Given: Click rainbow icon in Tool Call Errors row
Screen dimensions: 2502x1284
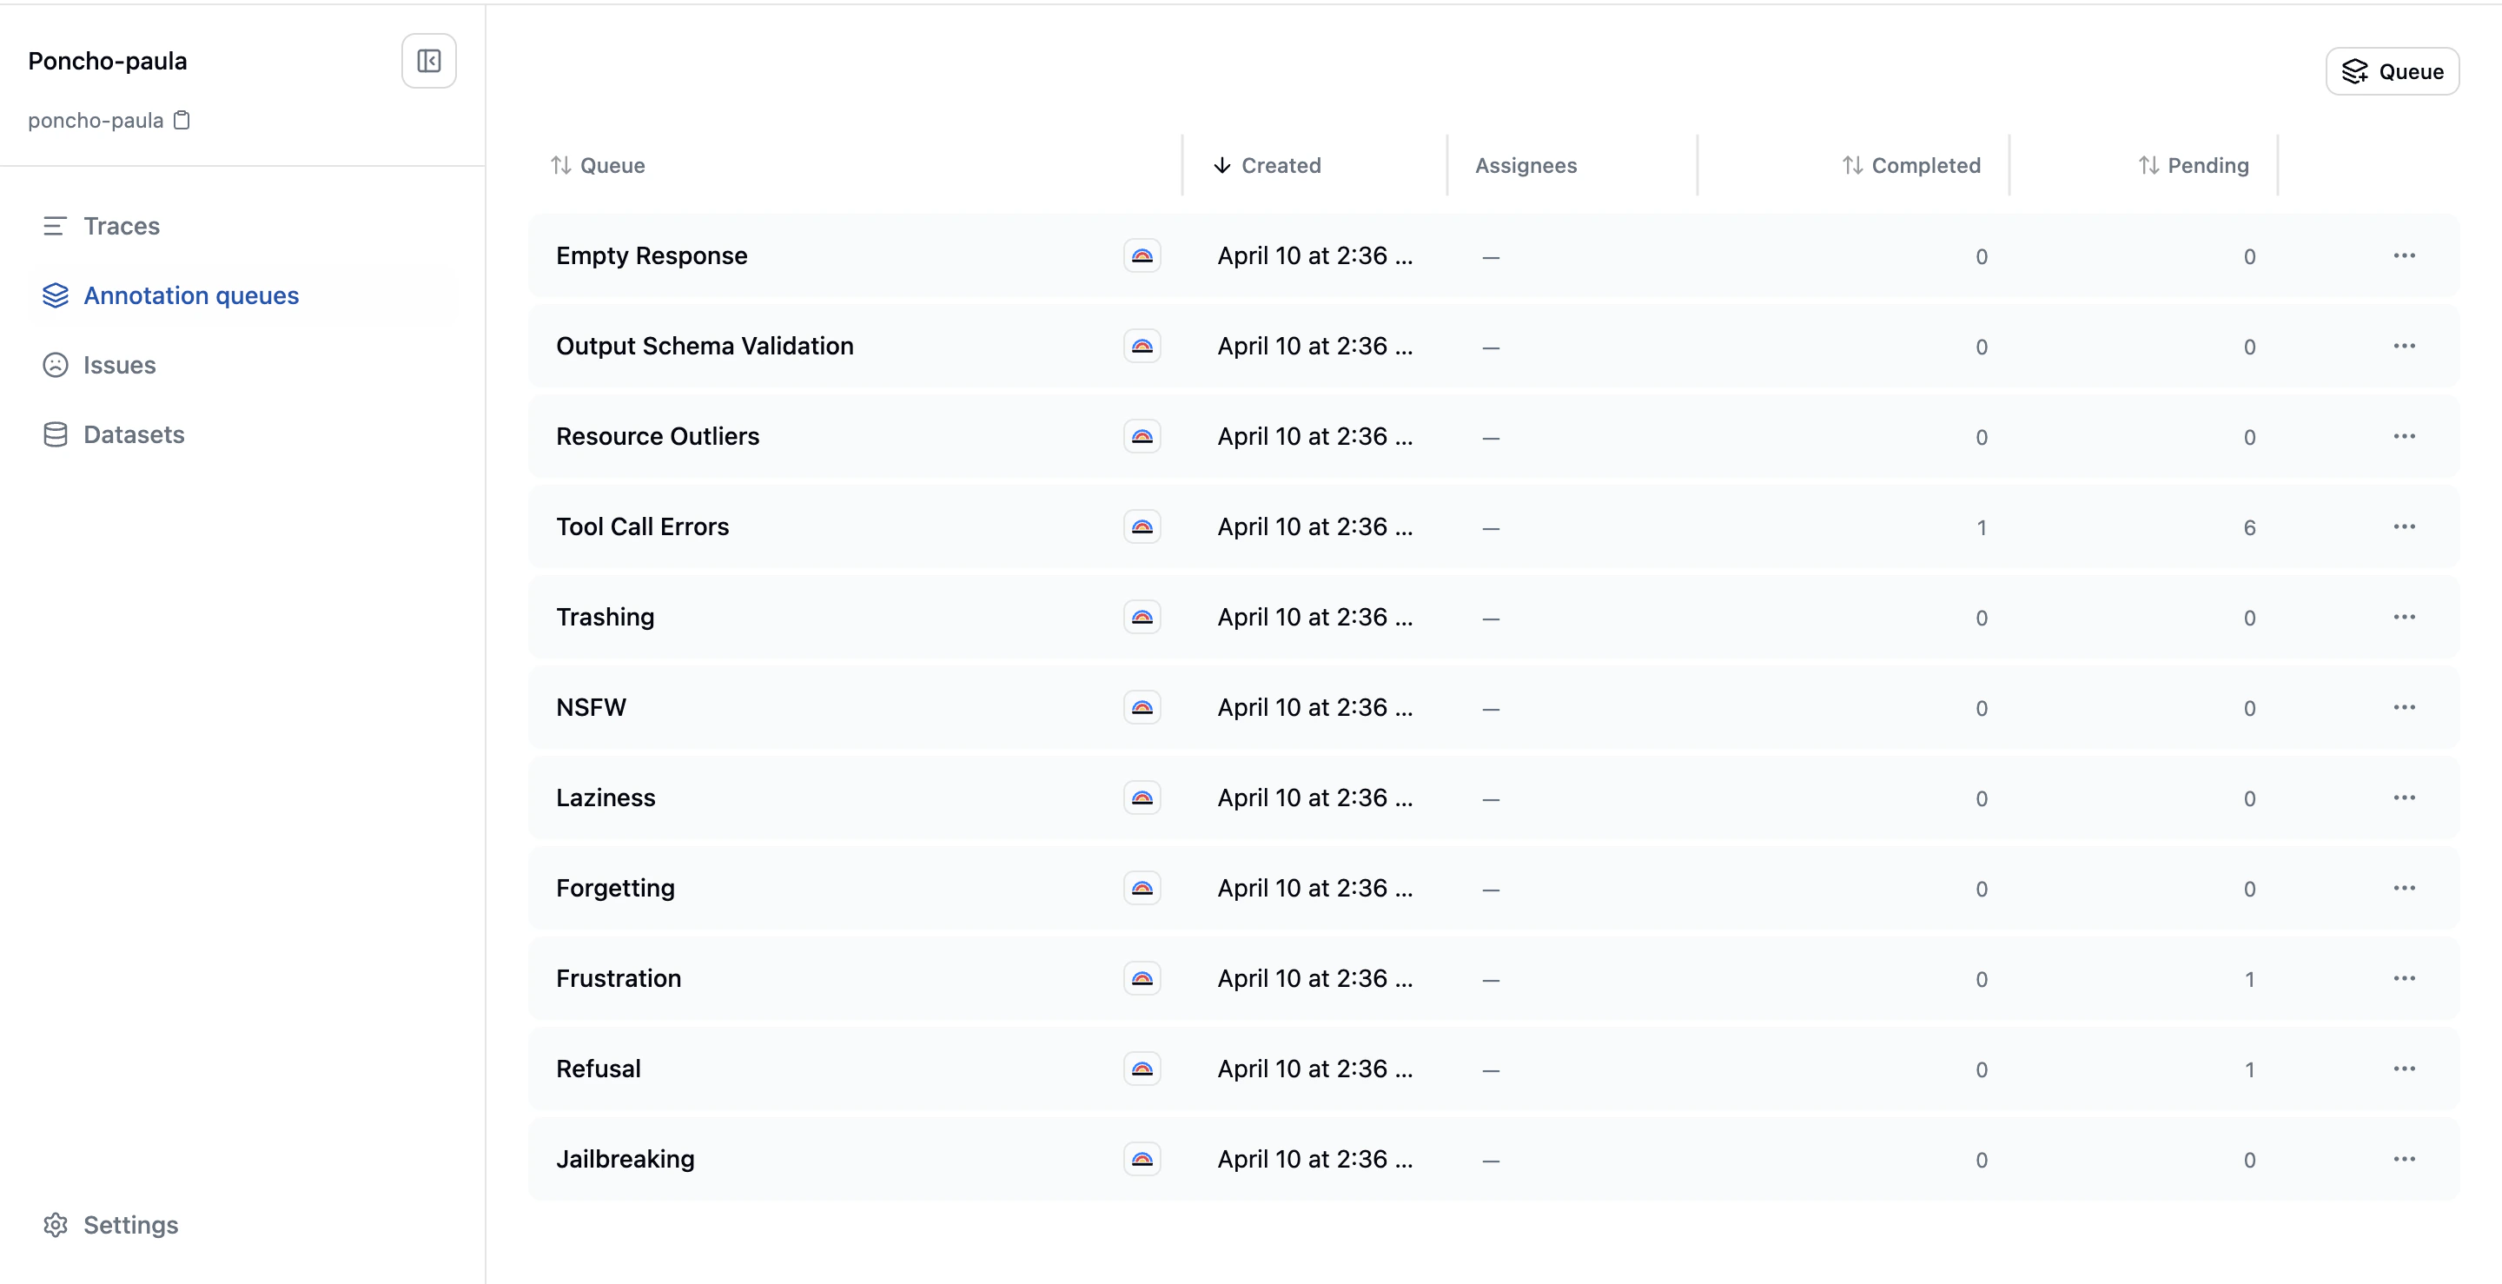Looking at the screenshot, I should (x=1142, y=526).
